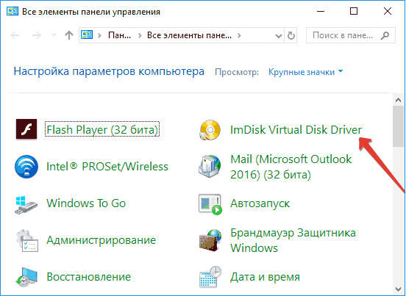Open the Intel PROSet/Wireless Wi-Fi icon
The width and height of the screenshot is (406, 296).
point(26,167)
